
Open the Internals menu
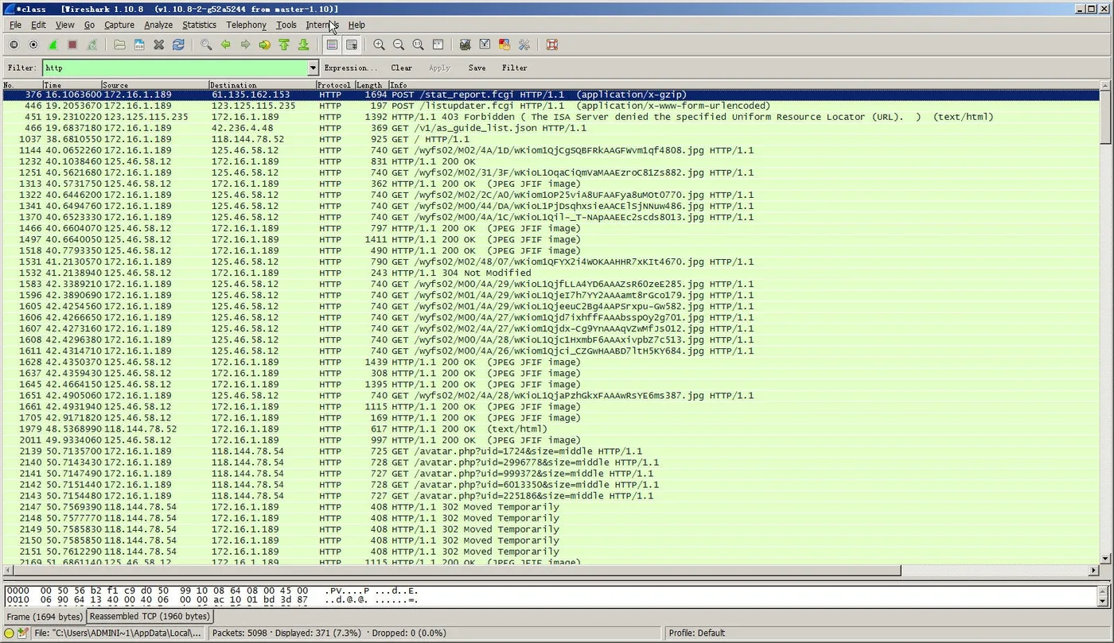click(322, 25)
